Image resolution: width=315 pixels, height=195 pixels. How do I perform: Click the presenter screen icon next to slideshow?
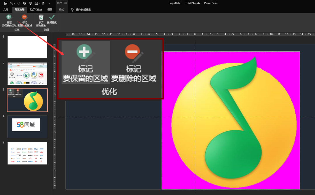coord(31,3)
